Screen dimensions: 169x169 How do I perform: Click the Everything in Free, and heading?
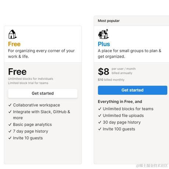coord(120,101)
